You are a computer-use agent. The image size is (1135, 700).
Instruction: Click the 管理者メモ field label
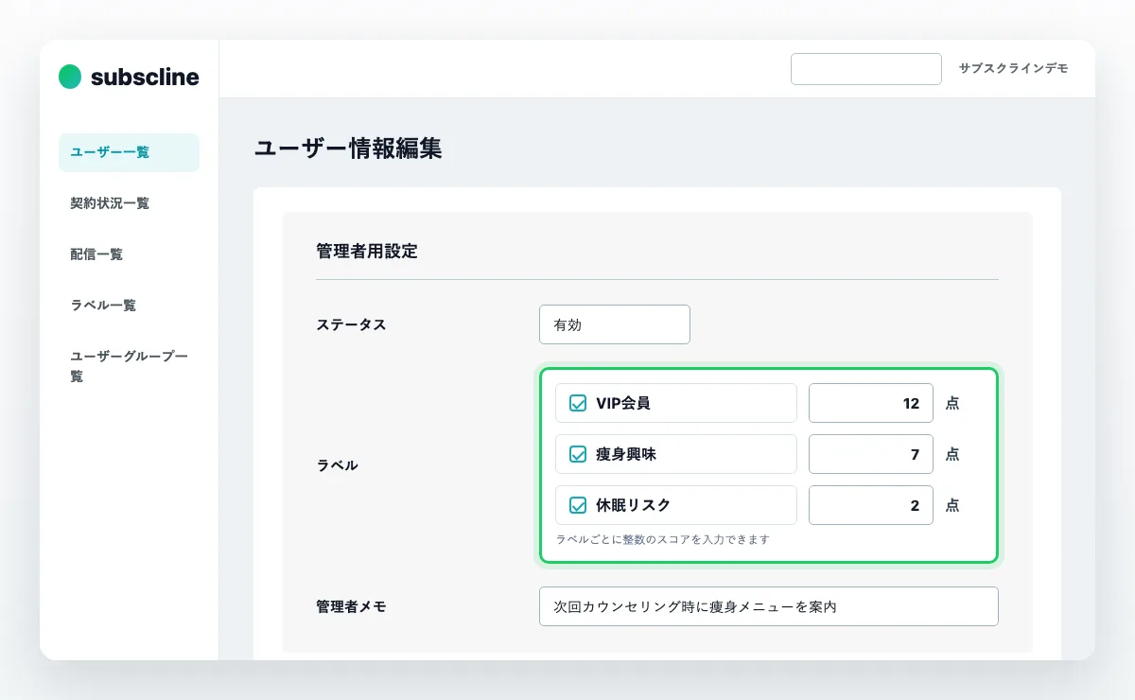[x=351, y=606]
